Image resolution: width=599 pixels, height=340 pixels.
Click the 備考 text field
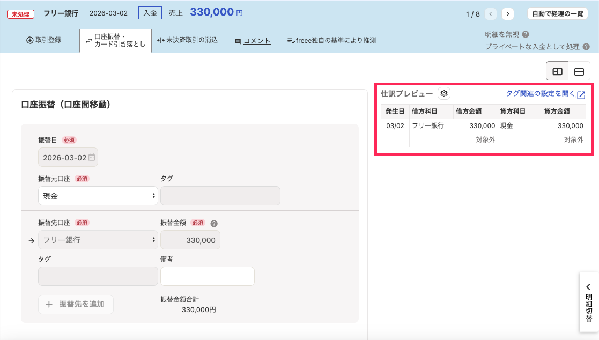point(208,276)
